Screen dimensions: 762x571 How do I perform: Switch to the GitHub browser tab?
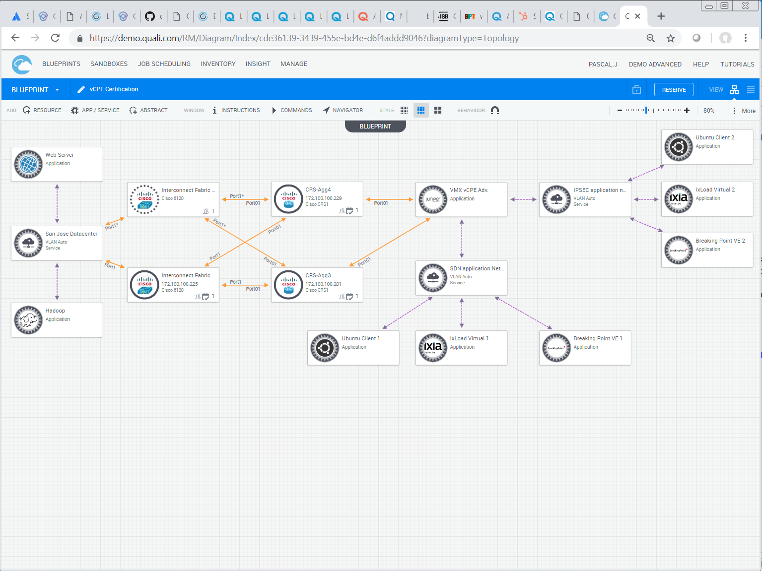click(153, 16)
